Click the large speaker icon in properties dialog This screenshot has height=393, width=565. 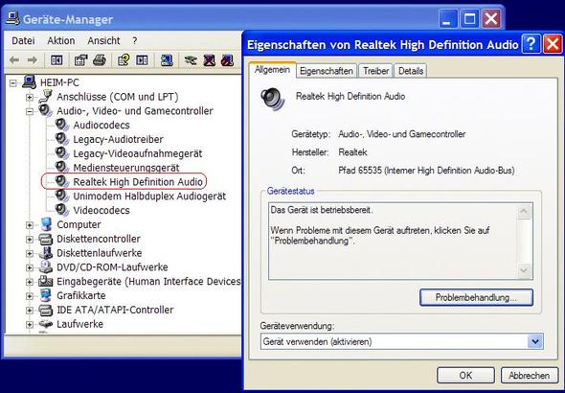(273, 99)
